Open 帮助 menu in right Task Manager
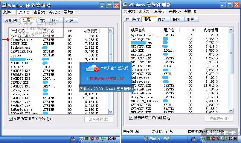The image size is (241, 143). 190,11
